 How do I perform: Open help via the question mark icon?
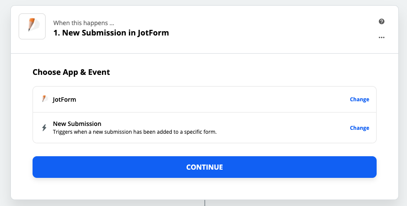381,22
